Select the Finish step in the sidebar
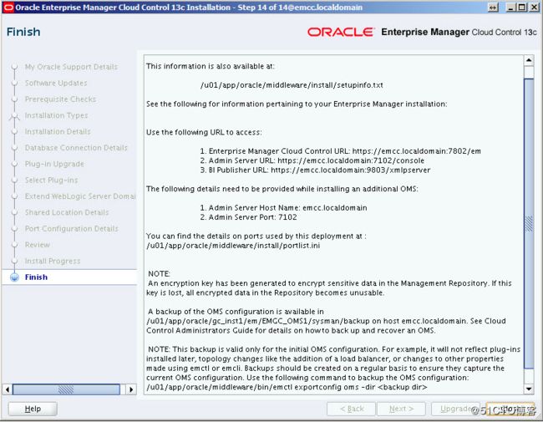Viewport: 543px width, 422px height. pos(36,277)
